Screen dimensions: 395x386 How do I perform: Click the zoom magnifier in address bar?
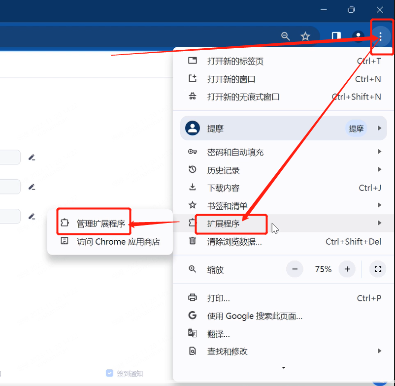pos(286,36)
